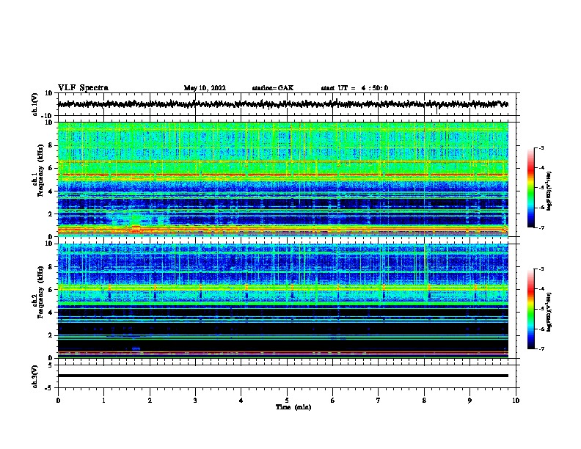
Task: Select the date text "May 10, 2022"
Action: [x=205, y=88]
